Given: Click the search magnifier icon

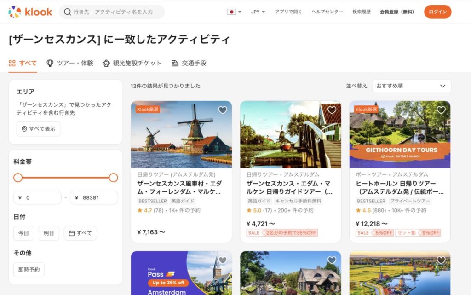Looking at the screenshot, I should [68, 12].
